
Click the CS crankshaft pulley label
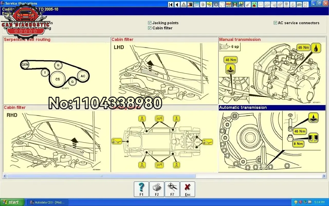coord(58,79)
